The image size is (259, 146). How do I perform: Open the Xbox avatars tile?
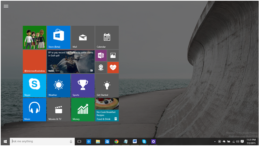(35, 37)
